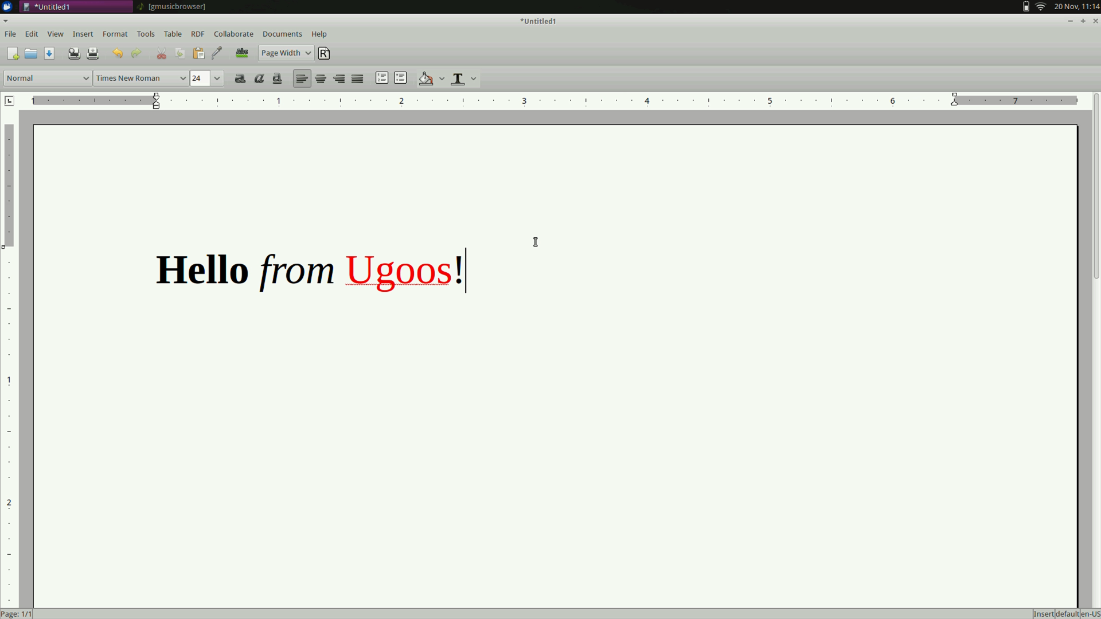Copy the selection with the copy icon
Screen dimensions: 1101x619
tap(180, 53)
